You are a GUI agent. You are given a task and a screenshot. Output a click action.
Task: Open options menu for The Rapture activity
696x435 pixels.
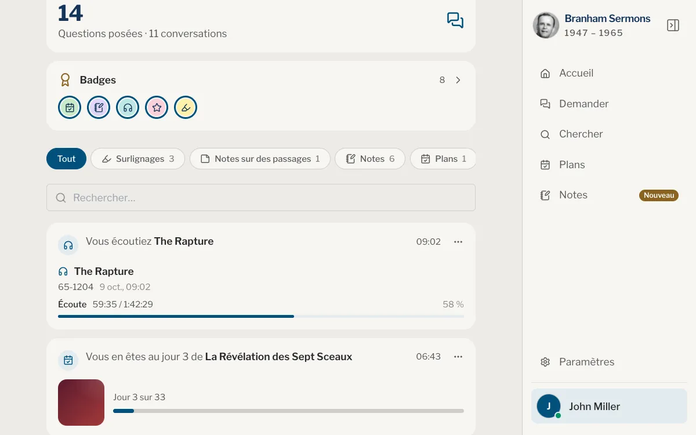tap(458, 242)
